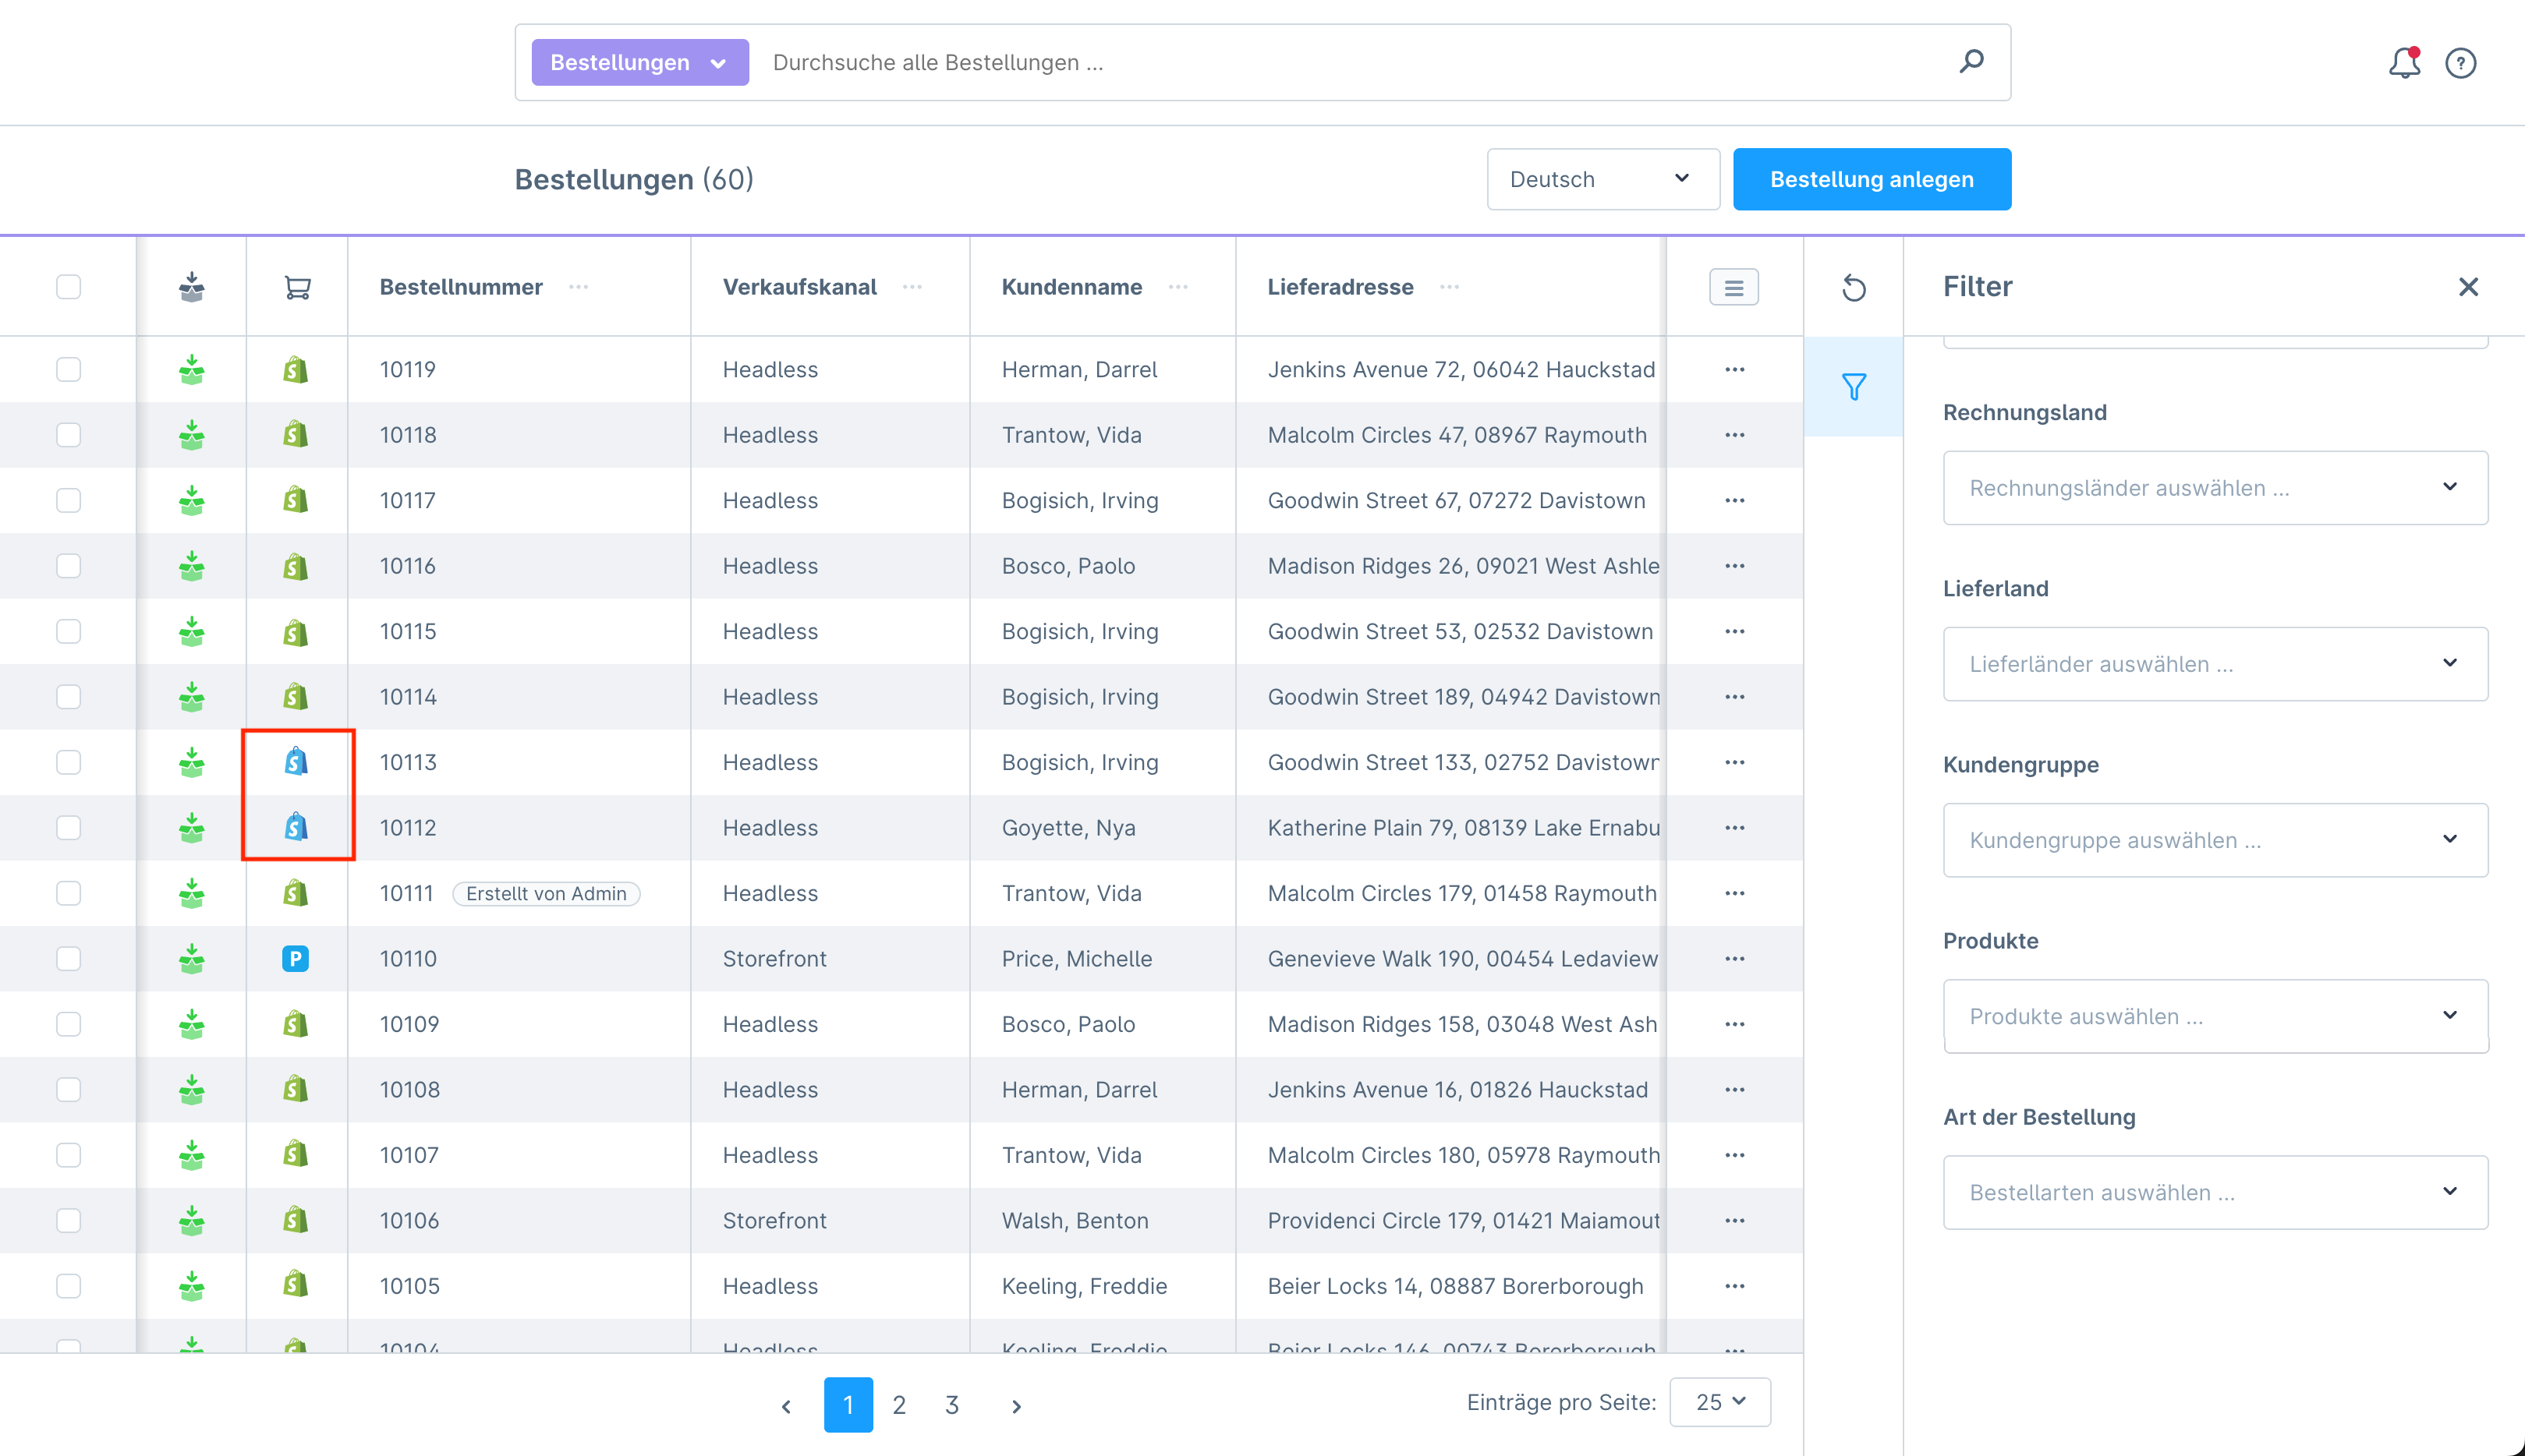
Task: Toggle the funnel filter icon
Action: click(x=1854, y=386)
